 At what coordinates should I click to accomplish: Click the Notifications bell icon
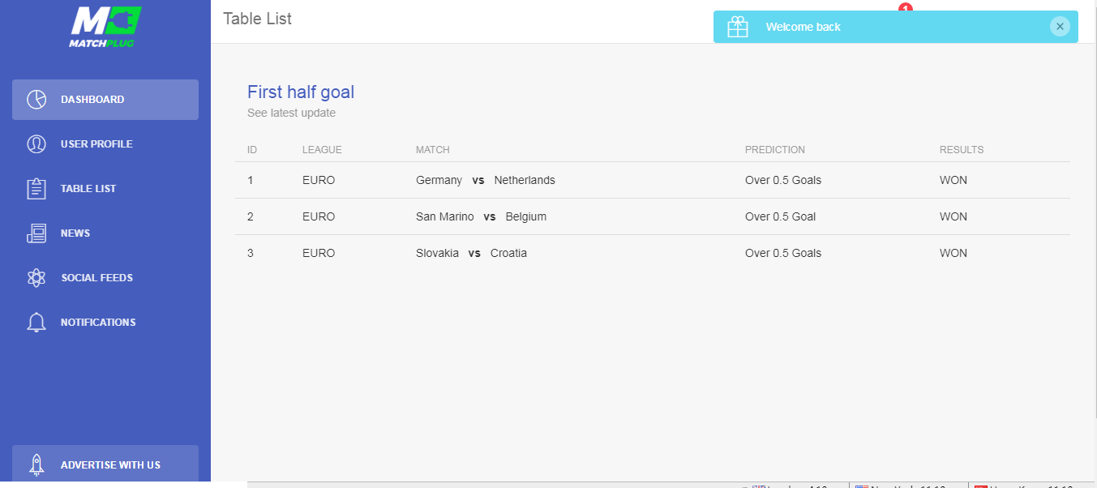coord(36,323)
